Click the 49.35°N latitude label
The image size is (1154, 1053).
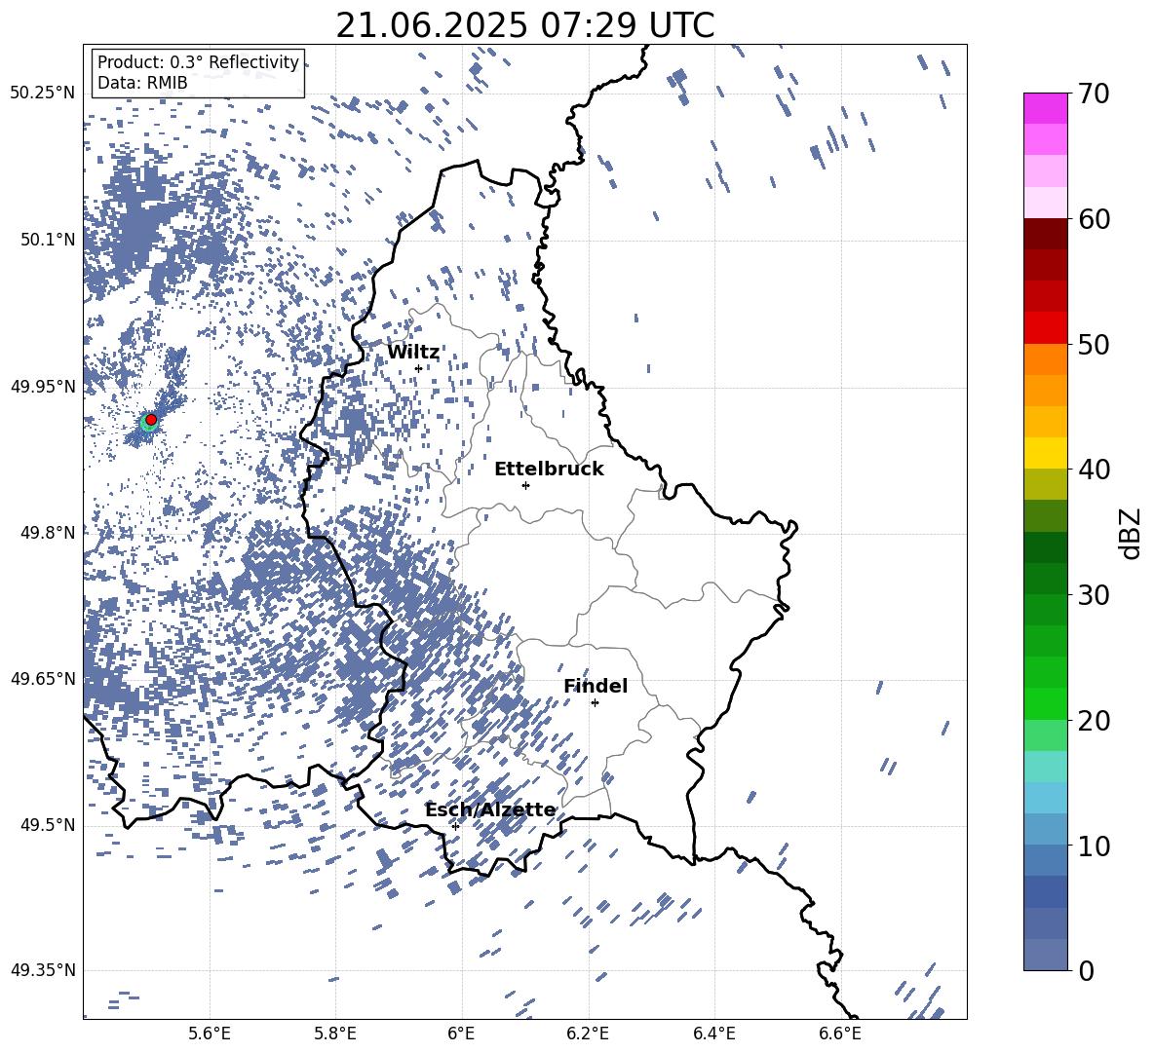44,970
